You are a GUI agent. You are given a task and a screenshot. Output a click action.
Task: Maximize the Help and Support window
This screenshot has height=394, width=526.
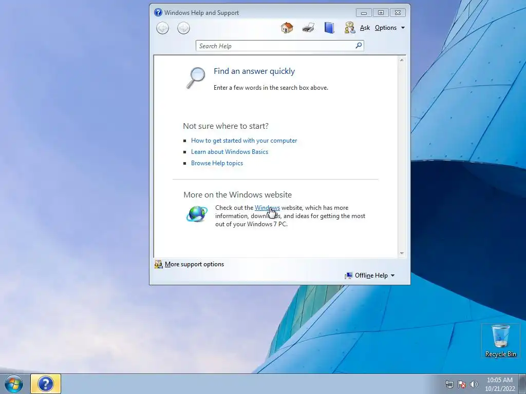381,13
